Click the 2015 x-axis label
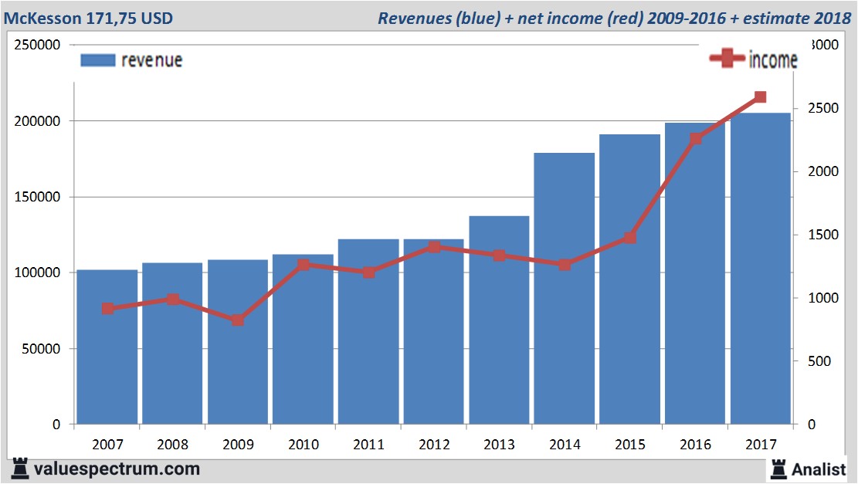This screenshot has height=484, width=858. [x=630, y=444]
